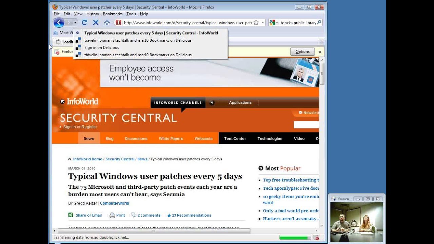Select current 'Typical Windows user patches' history entry
The height and width of the screenshot is (244, 434).
click(x=151, y=33)
